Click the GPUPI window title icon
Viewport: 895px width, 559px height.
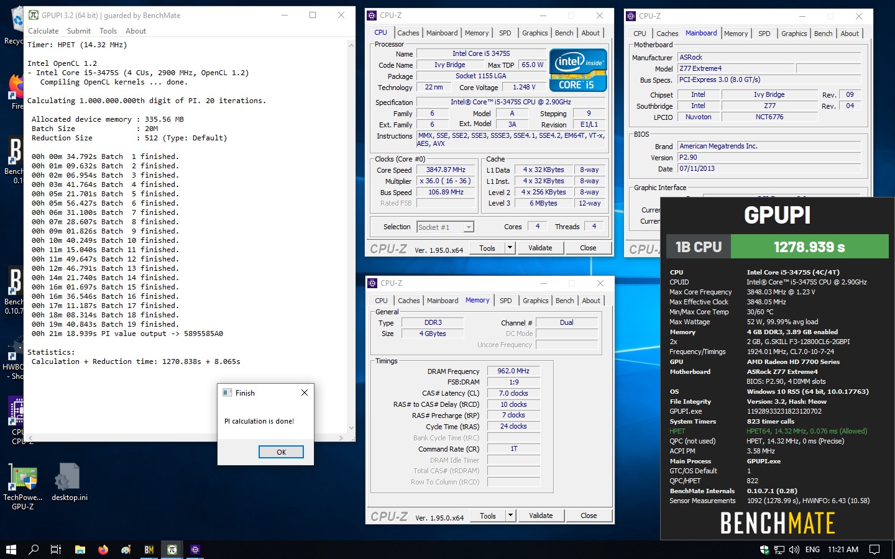[x=34, y=15]
